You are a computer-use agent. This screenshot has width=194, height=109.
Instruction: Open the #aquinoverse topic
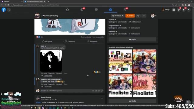114,26
